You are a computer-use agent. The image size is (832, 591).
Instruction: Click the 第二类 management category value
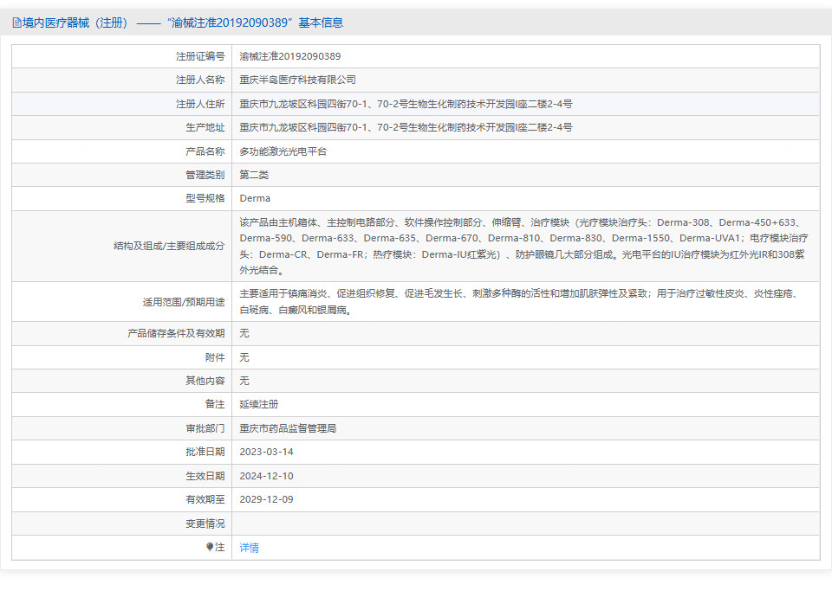pyautogui.click(x=254, y=175)
